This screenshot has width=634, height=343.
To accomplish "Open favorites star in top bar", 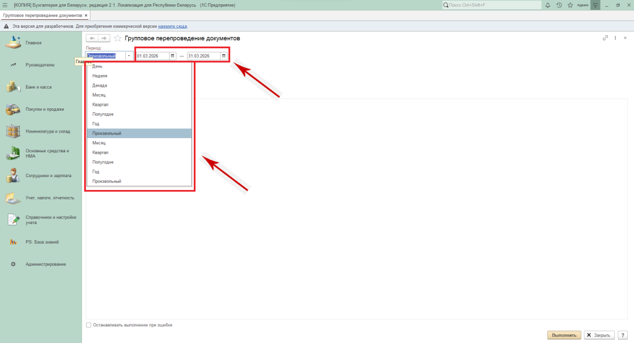I will (570, 5).
